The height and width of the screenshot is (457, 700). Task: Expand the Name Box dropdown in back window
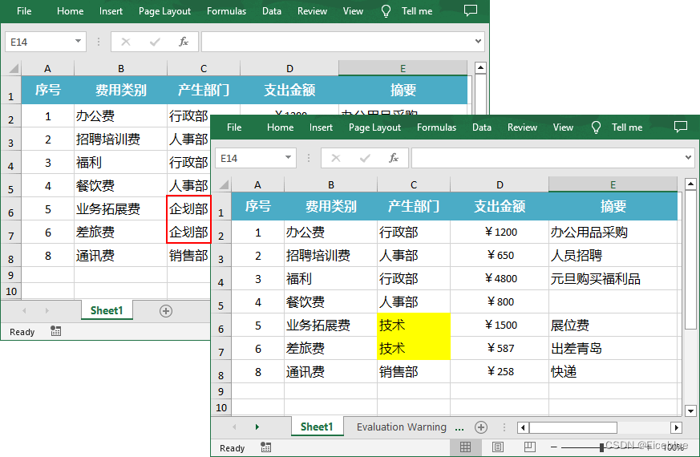[x=78, y=41]
